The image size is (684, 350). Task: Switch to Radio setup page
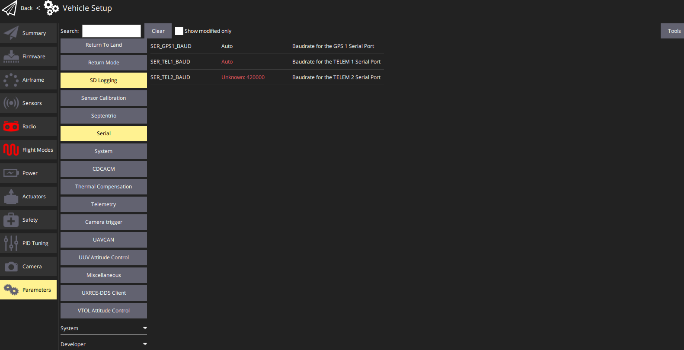[29, 127]
